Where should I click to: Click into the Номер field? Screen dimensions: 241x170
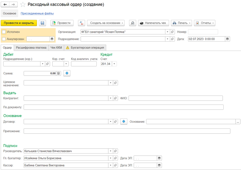pos(203,32)
